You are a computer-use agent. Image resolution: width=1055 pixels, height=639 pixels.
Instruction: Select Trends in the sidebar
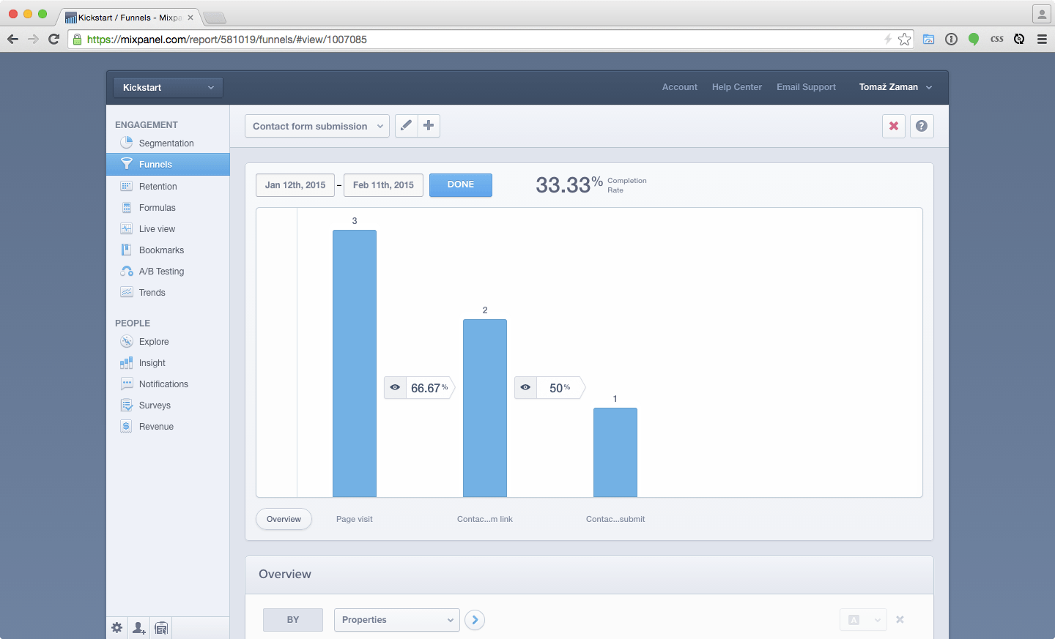coord(152,293)
